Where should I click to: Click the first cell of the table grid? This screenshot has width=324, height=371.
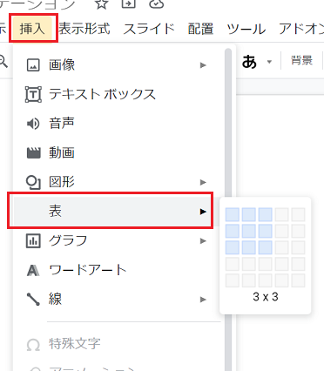pyautogui.click(x=233, y=214)
